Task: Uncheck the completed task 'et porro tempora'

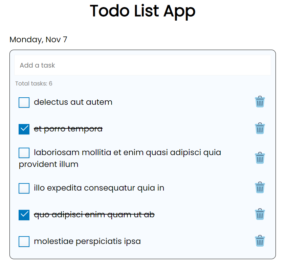Action: (24, 129)
